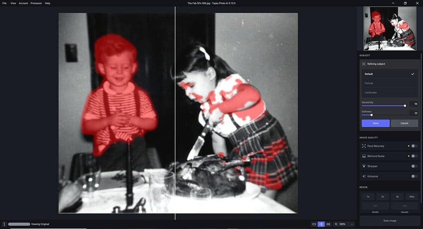Turn on the Remove Noise switch

tap(414, 156)
